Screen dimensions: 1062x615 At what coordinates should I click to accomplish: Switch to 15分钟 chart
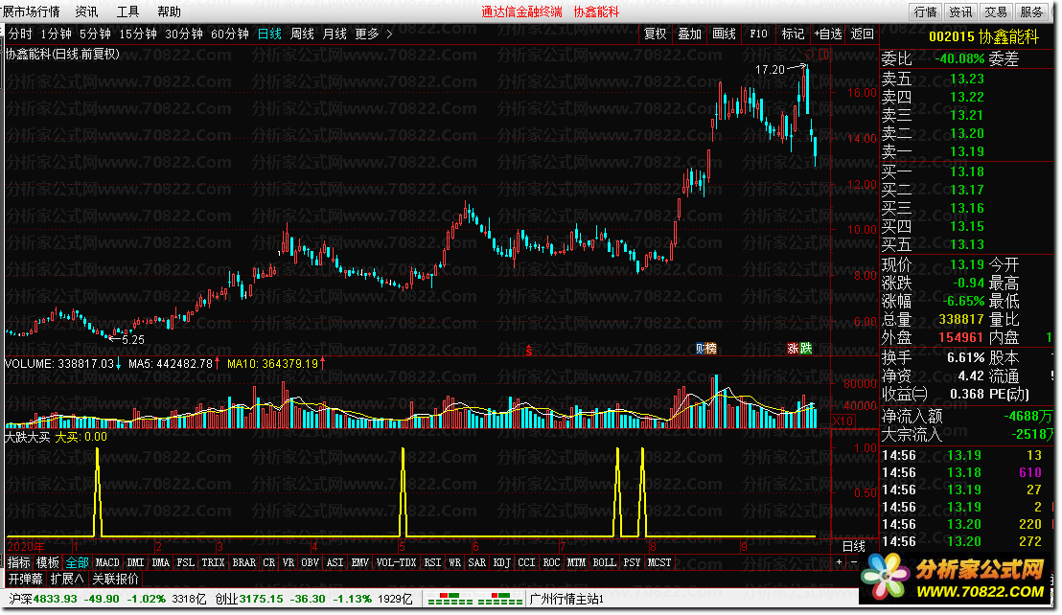138,34
